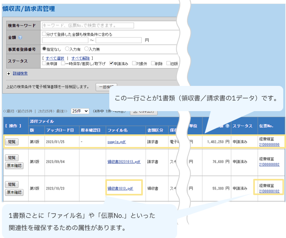Choose the 入力無 radio option
The width and height of the screenshot is (286, 238).
tap(86, 49)
